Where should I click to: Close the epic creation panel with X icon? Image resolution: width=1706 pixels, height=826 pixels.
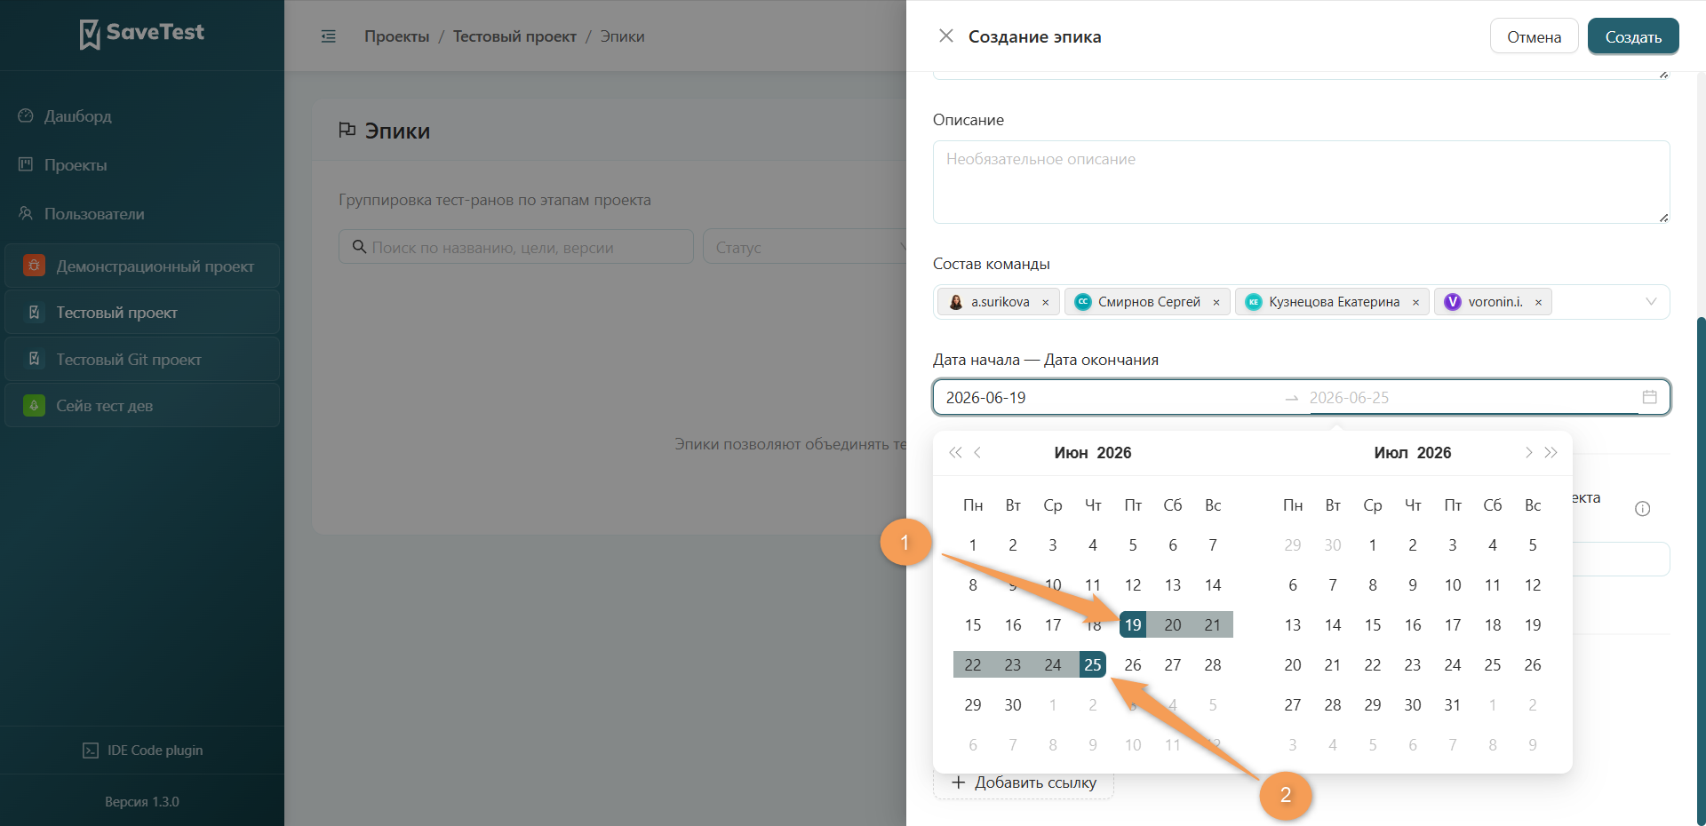pyautogui.click(x=946, y=36)
